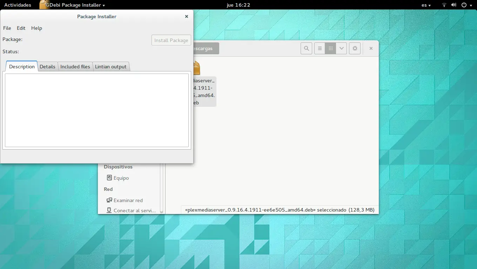This screenshot has height=269, width=477.
Task: Switch file manager to list view
Action: pyautogui.click(x=320, y=48)
